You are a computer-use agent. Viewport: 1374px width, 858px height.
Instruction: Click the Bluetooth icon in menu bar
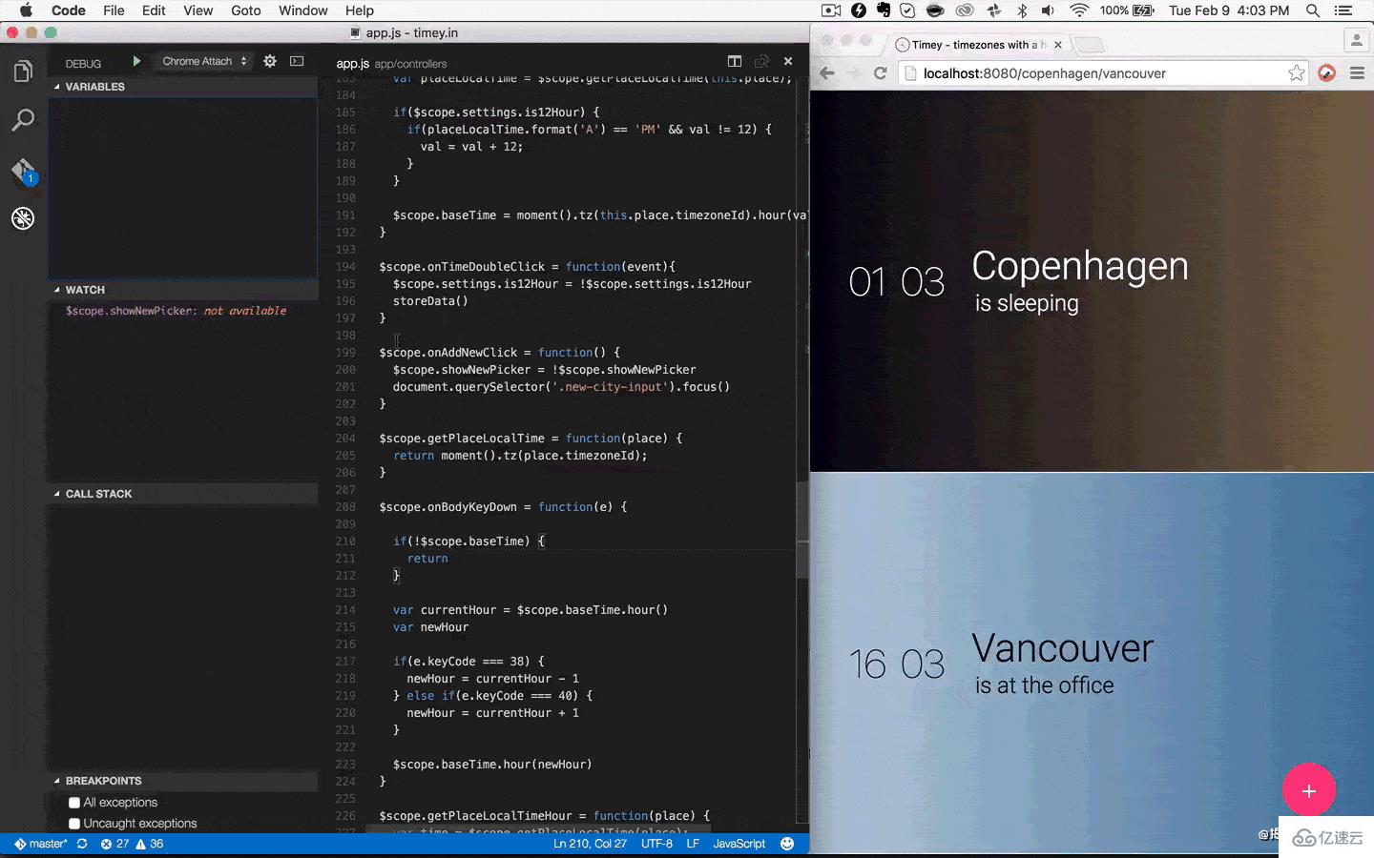coord(1022,10)
